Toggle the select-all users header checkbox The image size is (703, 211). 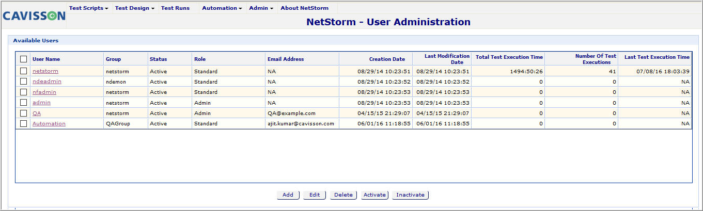click(x=23, y=59)
